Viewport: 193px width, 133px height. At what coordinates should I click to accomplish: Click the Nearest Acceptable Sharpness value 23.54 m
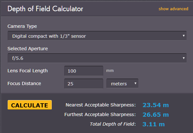[x=155, y=105]
